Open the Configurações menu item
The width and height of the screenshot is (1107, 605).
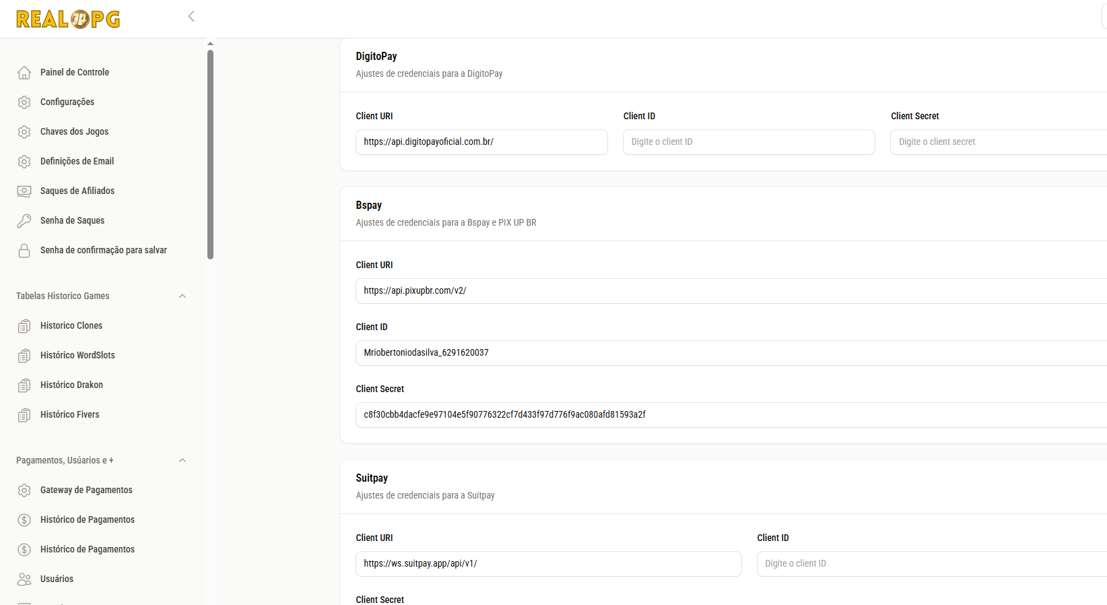(x=67, y=102)
